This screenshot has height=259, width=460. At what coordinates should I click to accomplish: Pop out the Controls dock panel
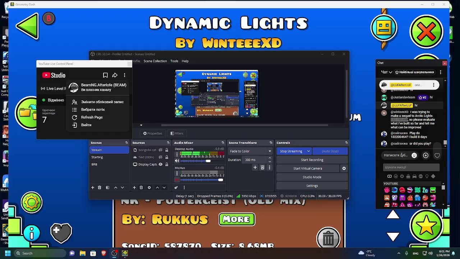point(346,143)
